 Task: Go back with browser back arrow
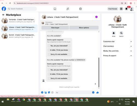point(2,3)
